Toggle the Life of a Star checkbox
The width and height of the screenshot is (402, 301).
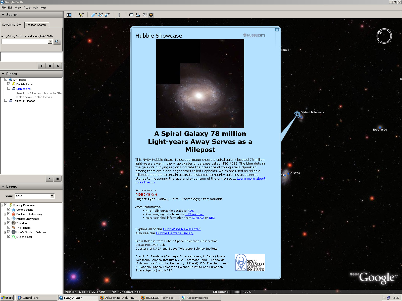[x=9, y=236]
